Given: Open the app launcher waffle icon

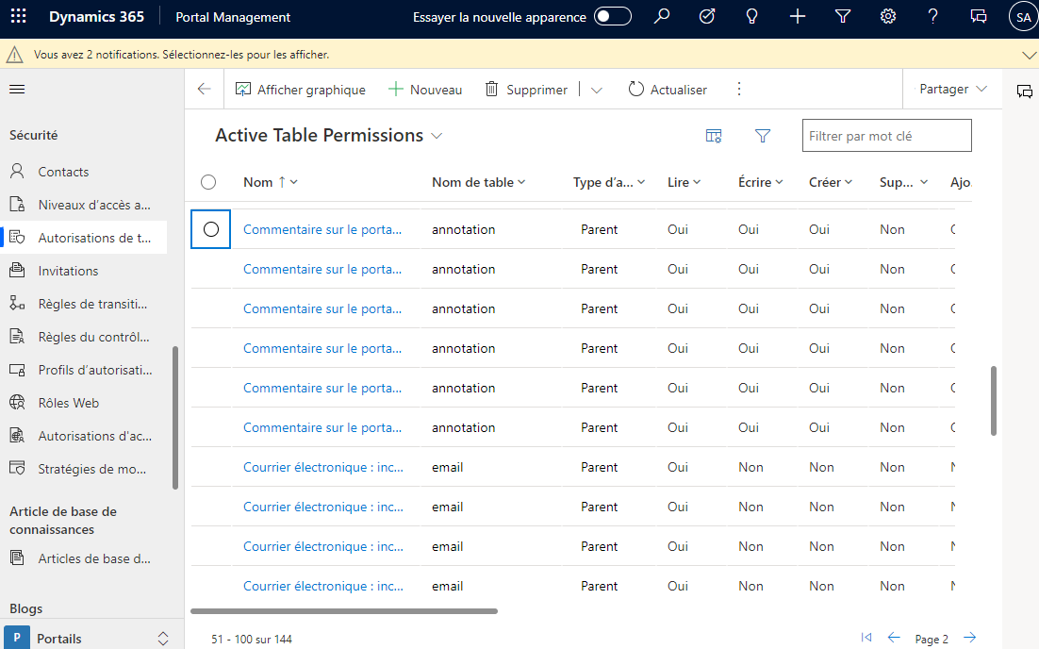Looking at the screenshot, I should pos(18,16).
